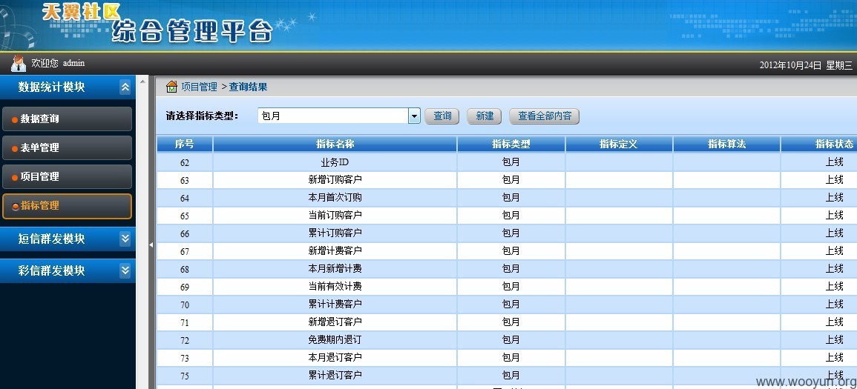Screen dimensions: 857x389
Task: Select the 累计订购客户 cell
Action: pos(335,233)
